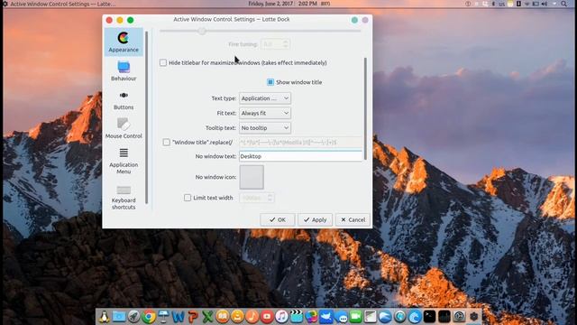This screenshot has height=325, width=577.
Task: Click the teal round button in titlebar
Action: point(354,20)
